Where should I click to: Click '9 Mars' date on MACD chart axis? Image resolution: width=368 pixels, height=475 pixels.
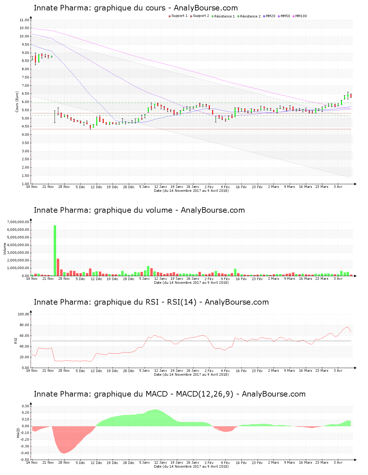[x=289, y=462]
